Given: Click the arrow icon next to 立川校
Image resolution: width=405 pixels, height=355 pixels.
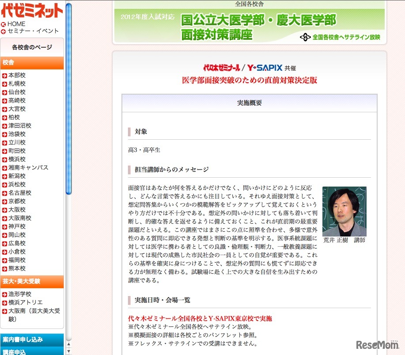Looking at the screenshot, I should (4, 143).
